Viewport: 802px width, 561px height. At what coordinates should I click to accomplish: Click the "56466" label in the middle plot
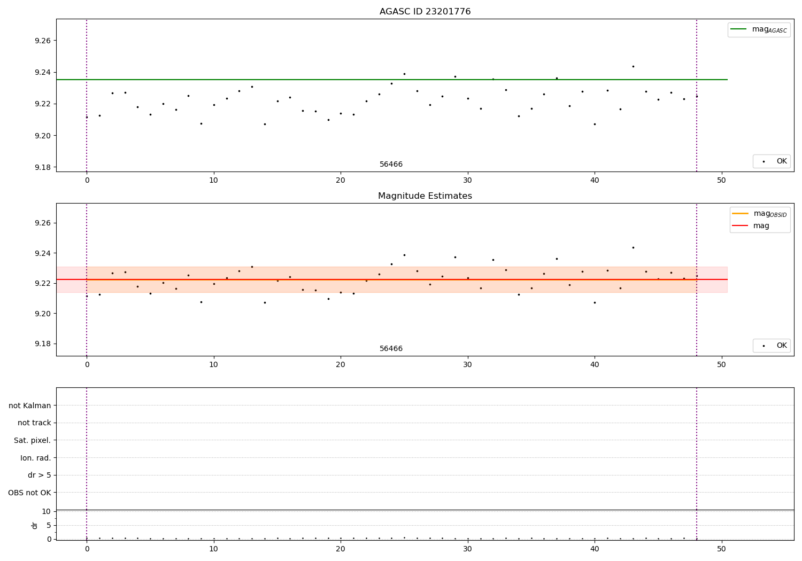[391, 349]
